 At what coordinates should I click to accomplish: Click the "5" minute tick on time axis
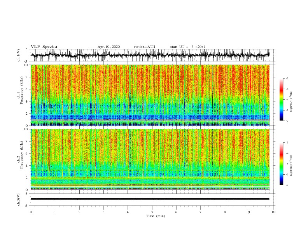pyautogui.click(x=152, y=212)
